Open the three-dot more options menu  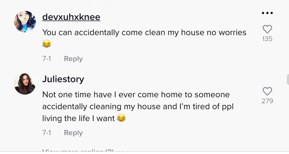click(x=267, y=13)
